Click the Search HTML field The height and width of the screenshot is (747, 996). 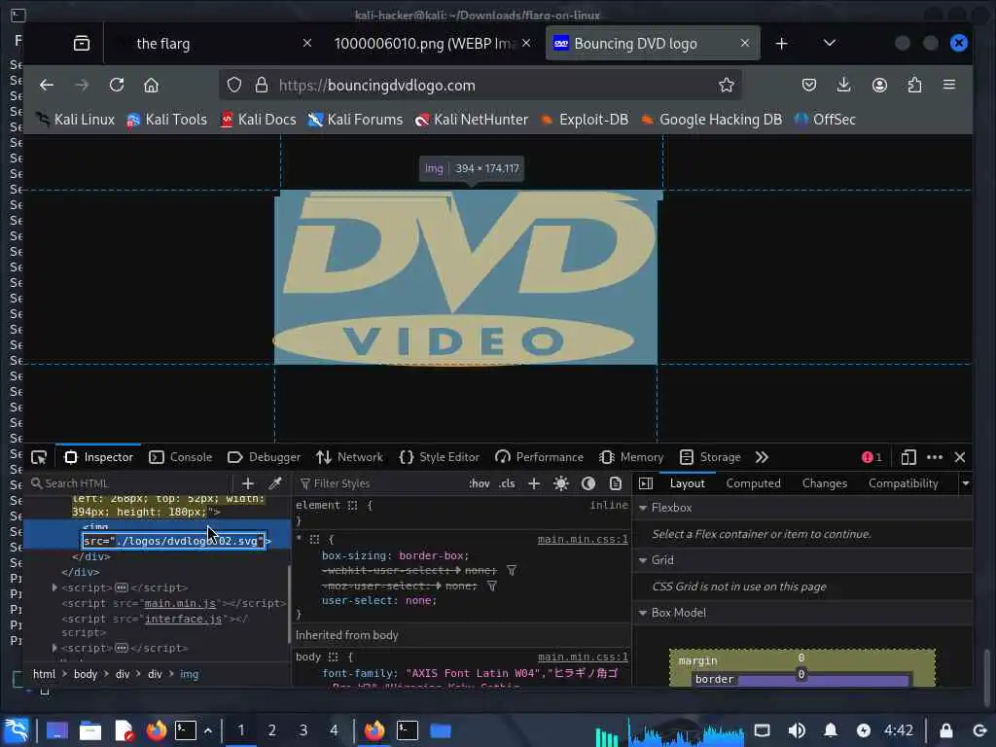[x=130, y=483]
